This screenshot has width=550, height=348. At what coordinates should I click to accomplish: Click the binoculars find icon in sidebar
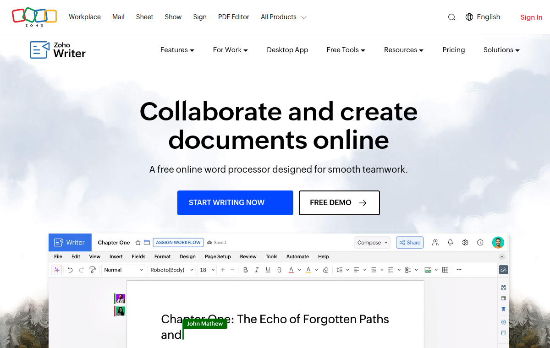tap(503, 288)
